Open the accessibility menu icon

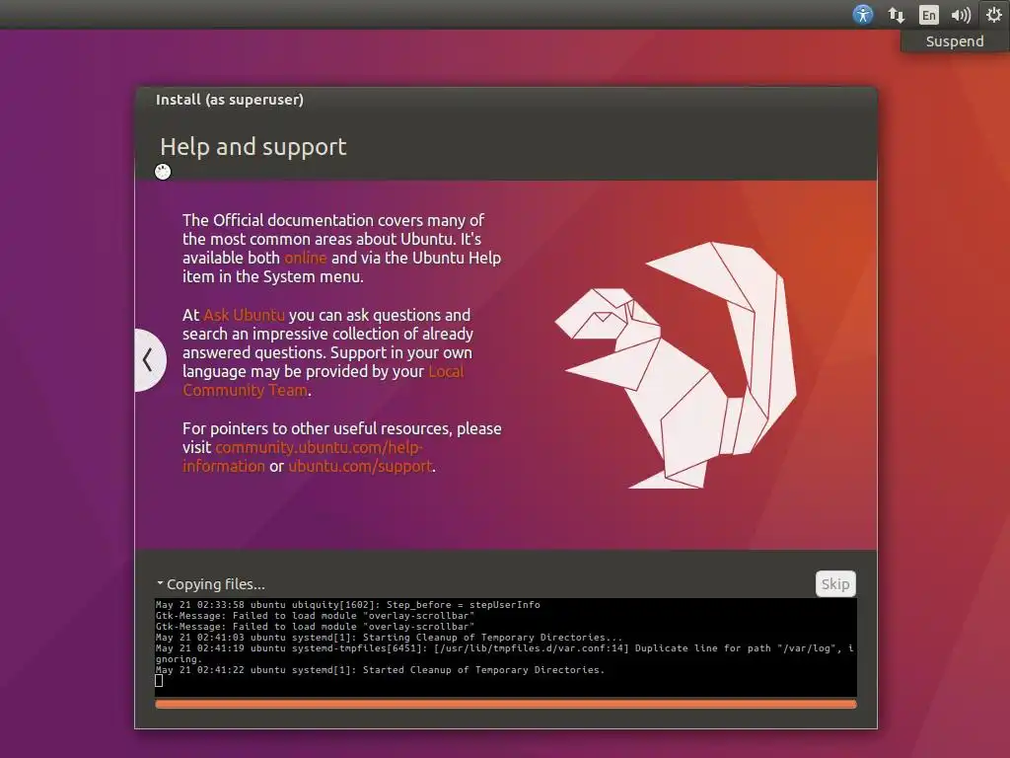[x=862, y=14]
